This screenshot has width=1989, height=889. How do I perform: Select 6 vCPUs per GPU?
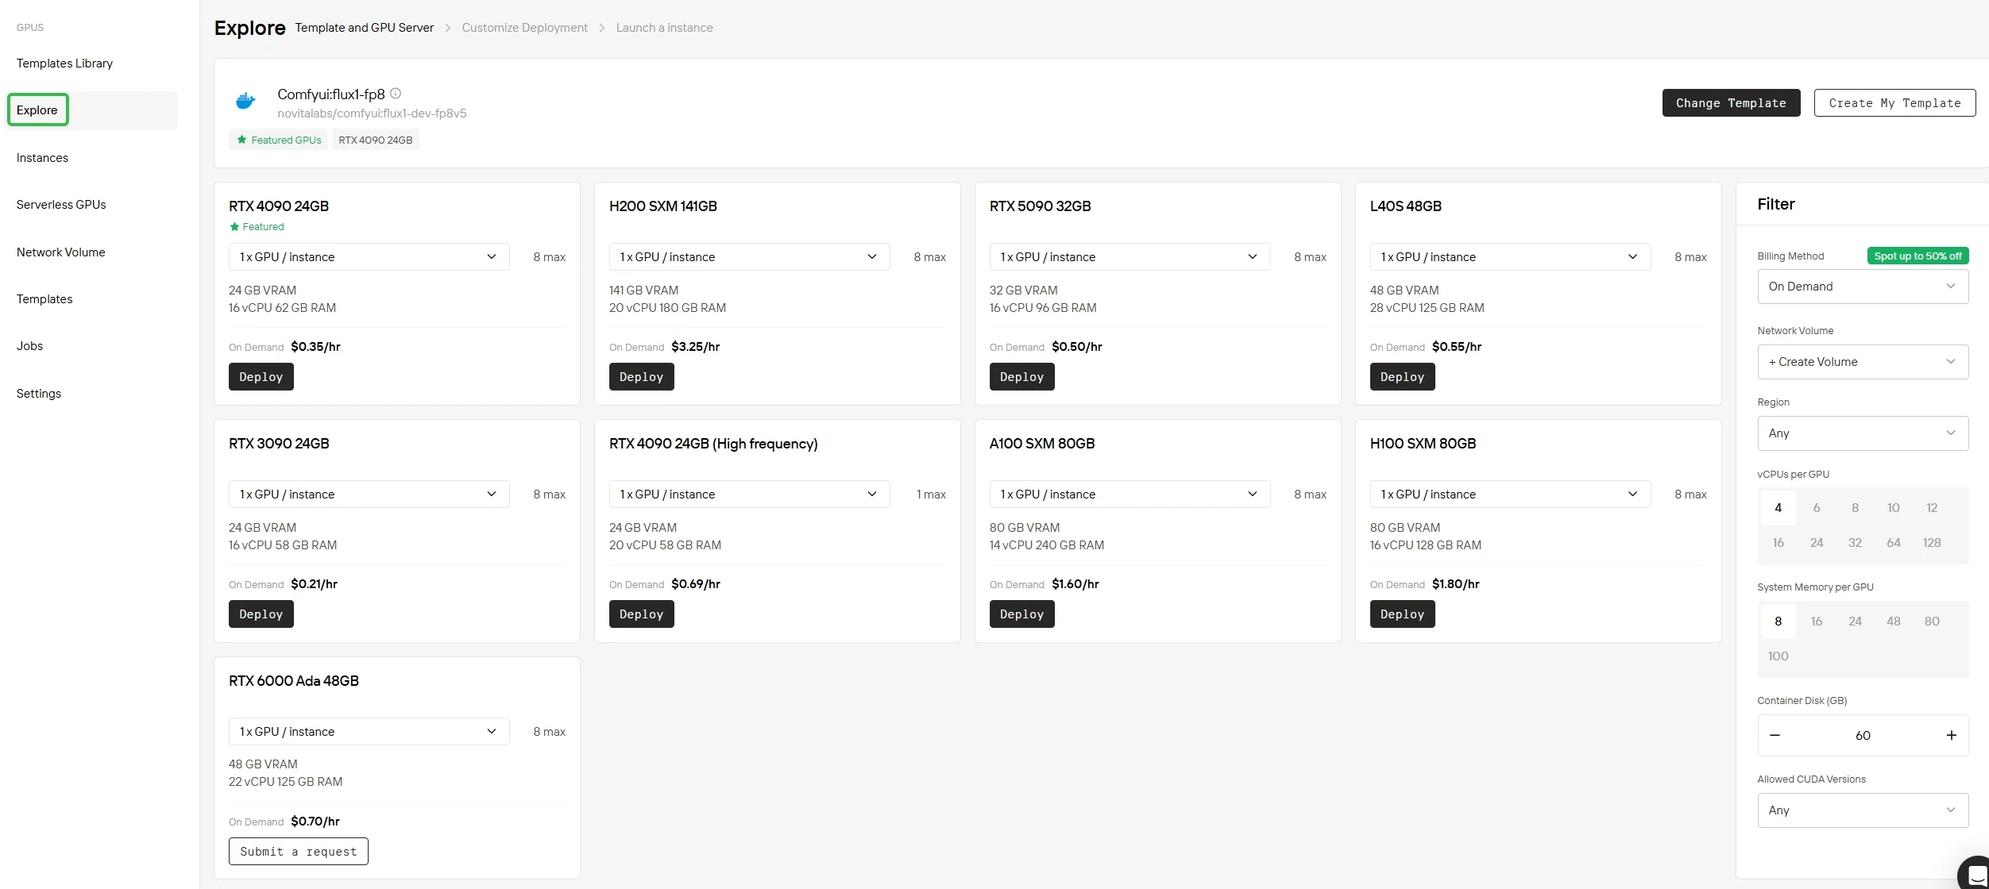(x=1817, y=508)
